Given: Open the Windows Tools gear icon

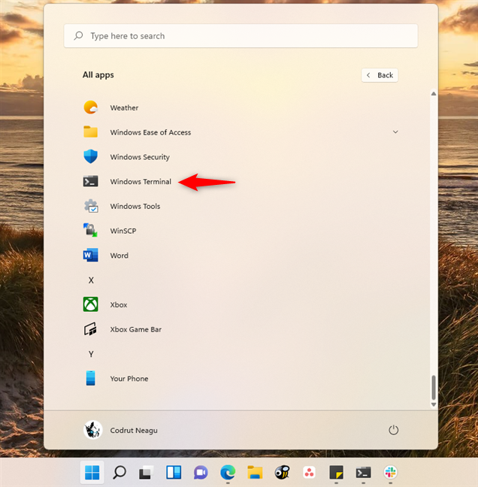Looking at the screenshot, I should 91,206.
